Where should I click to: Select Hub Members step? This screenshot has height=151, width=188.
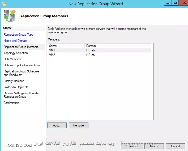(x=12, y=59)
